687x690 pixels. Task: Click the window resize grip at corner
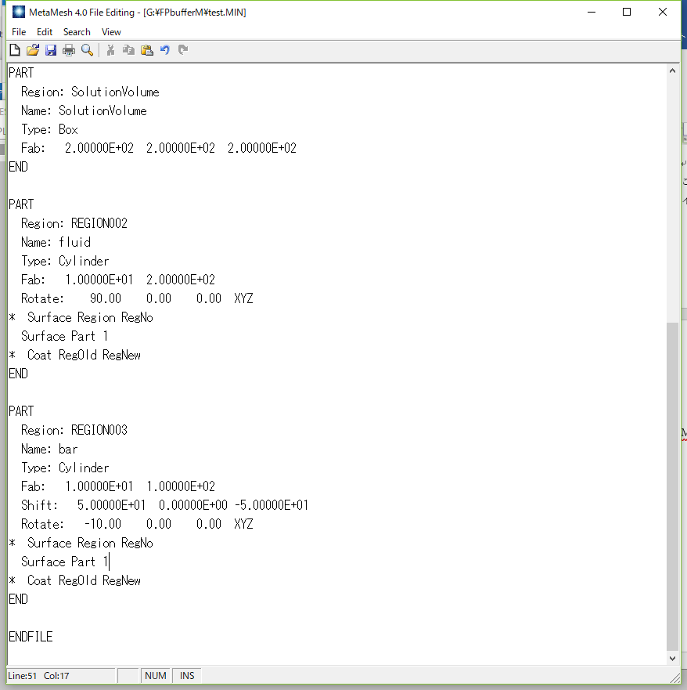674,677
